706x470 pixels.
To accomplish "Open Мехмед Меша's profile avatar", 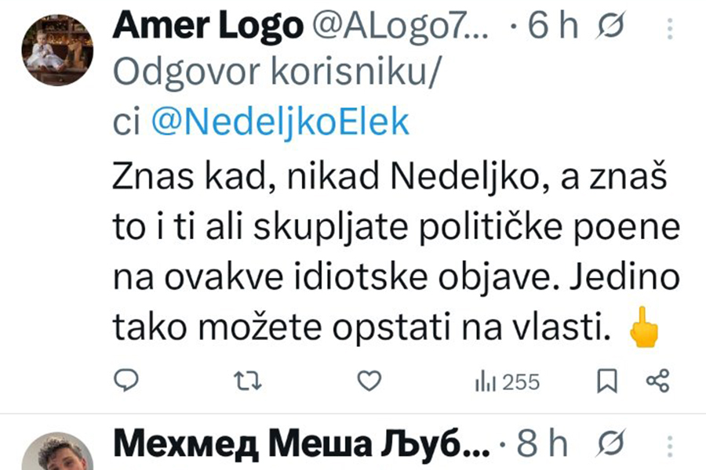I will click(56, 454).
